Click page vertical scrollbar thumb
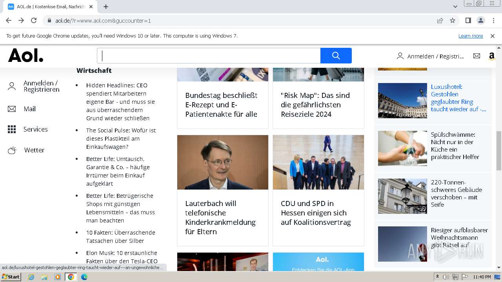Screen dimensions: 502x282 [x=499, y=151]
